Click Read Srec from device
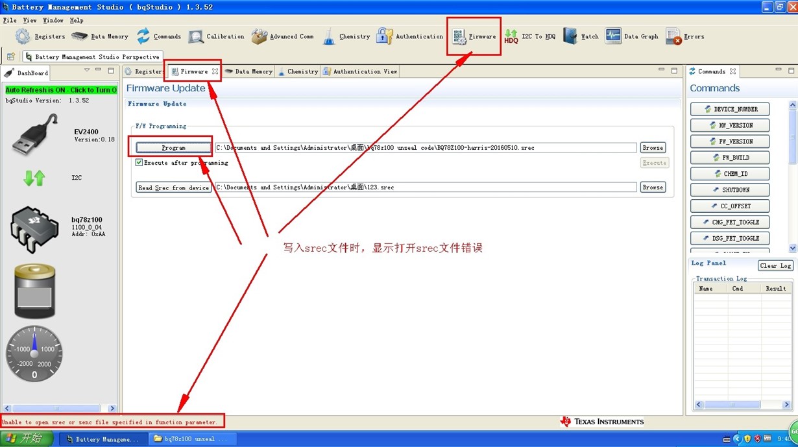Viewport: 798px width, 447px height. point(173,187)
